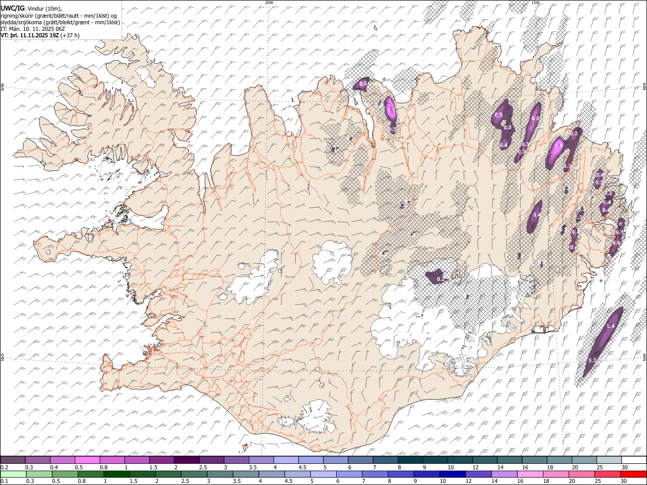The width and height of the screenshot is (647, 485).
Task: Select the 'rigning/skúrir' legend description line
Action: coord(59,16)
